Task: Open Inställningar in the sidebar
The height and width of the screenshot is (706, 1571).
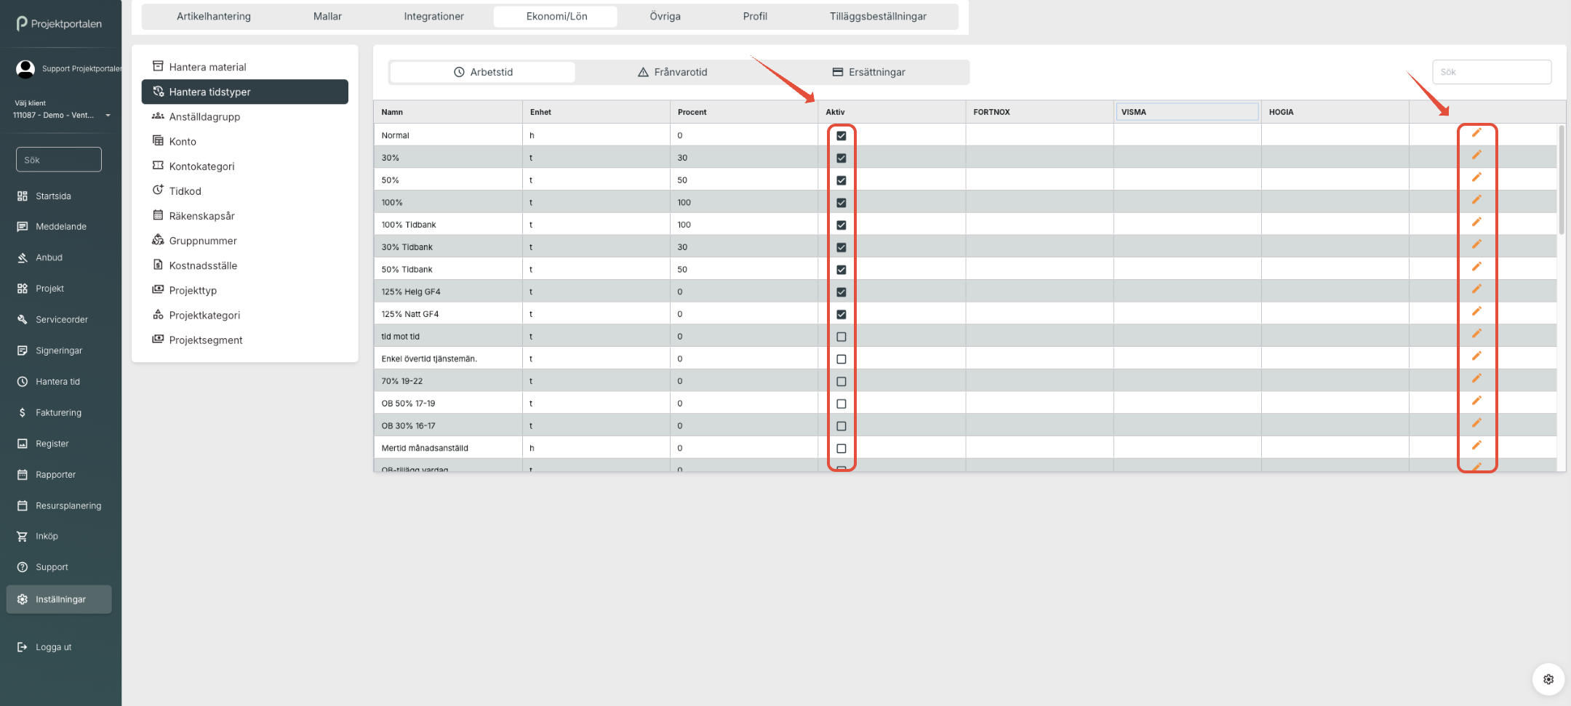Action: 60,600
